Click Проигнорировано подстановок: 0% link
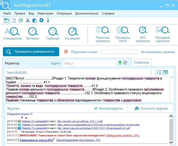178x146 pixels. pos(78,140)
